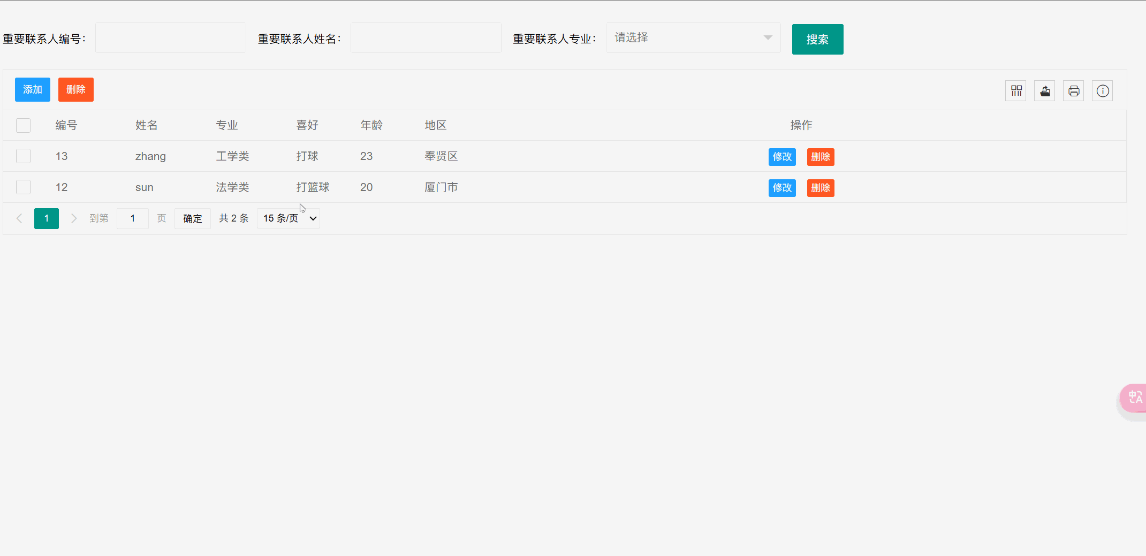Select page 1 in pagination
This screenshot has width=1146, height=556.
point(47,218)
